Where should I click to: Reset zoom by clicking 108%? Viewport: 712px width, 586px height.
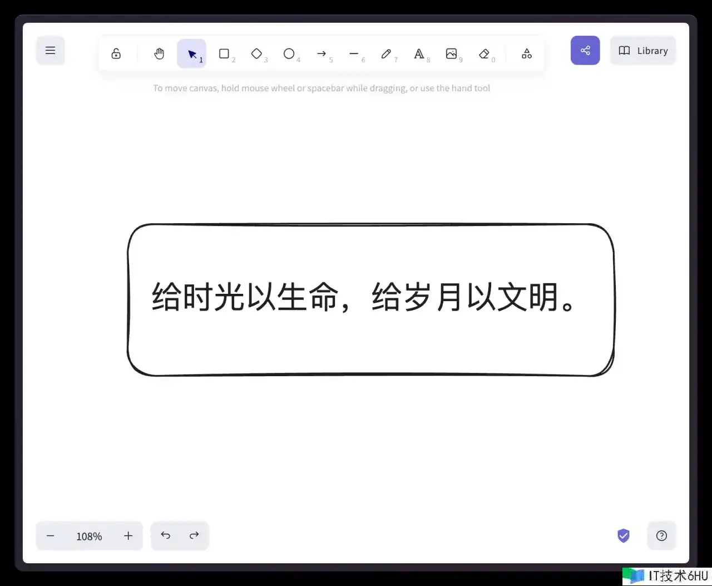point(89,536)
